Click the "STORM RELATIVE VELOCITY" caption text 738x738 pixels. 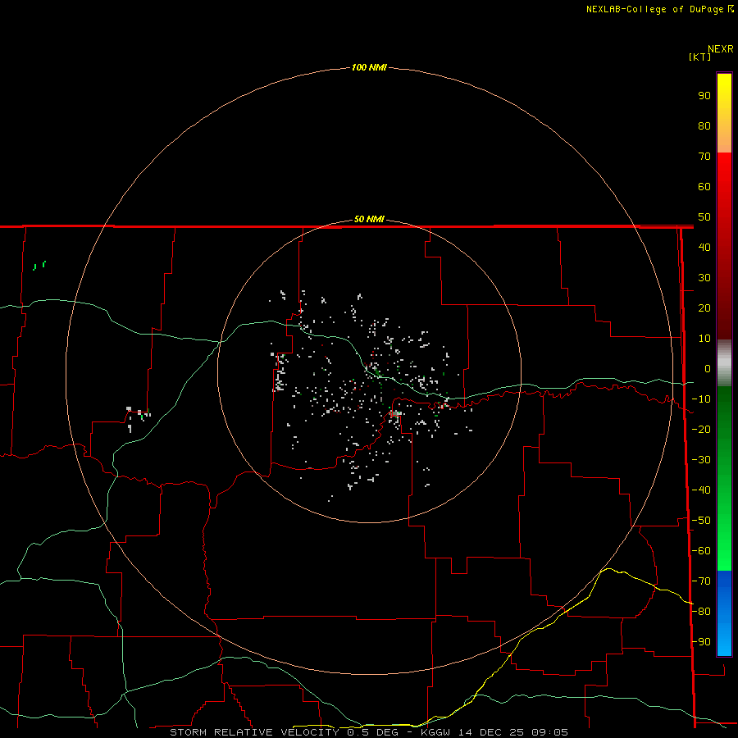coord(254,732)
